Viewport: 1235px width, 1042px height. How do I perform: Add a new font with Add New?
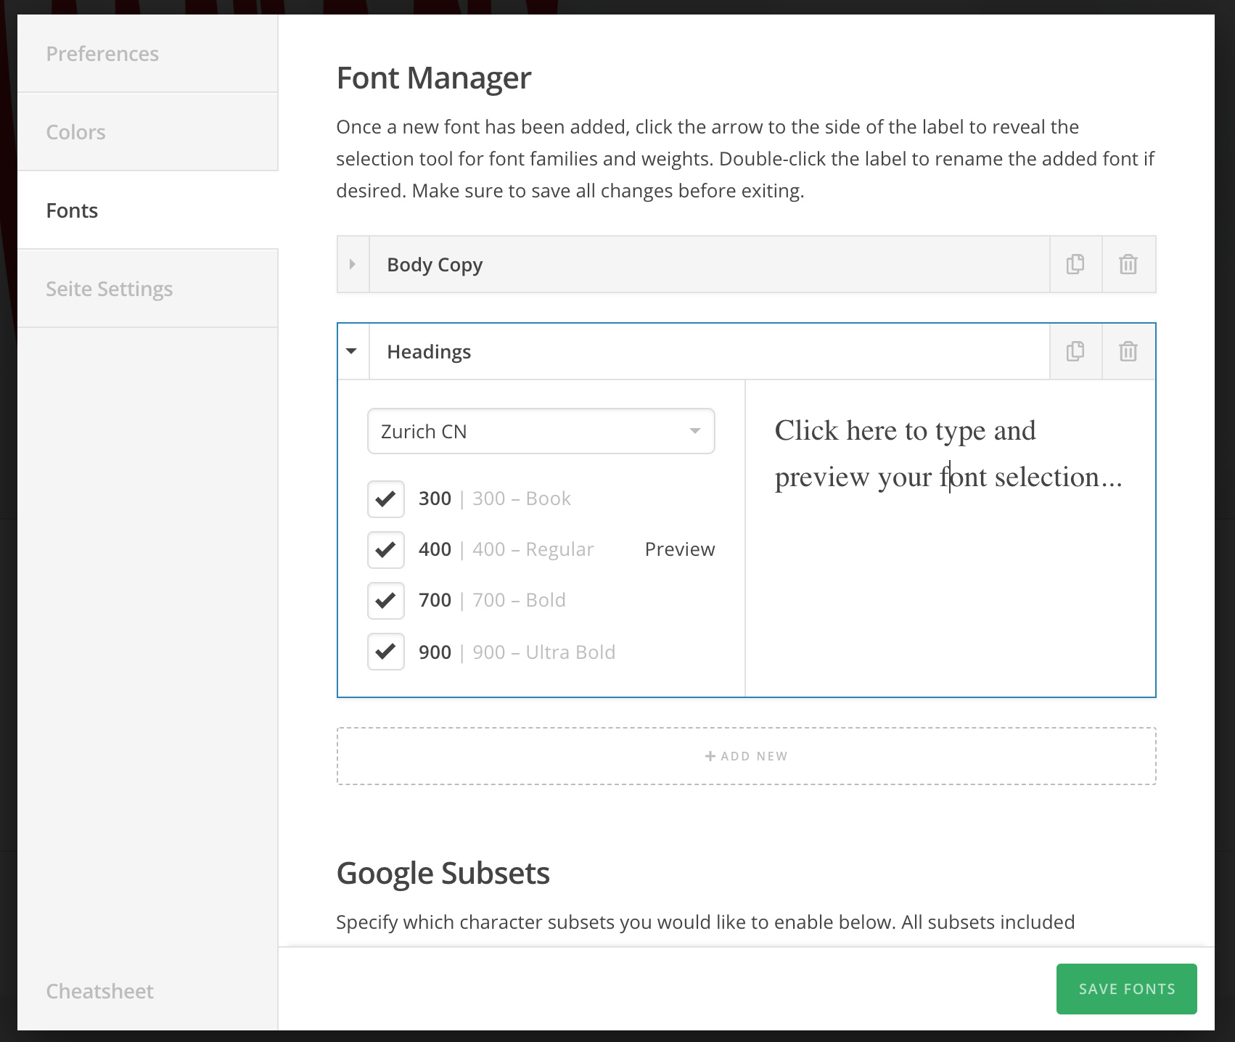coord(747,756)
